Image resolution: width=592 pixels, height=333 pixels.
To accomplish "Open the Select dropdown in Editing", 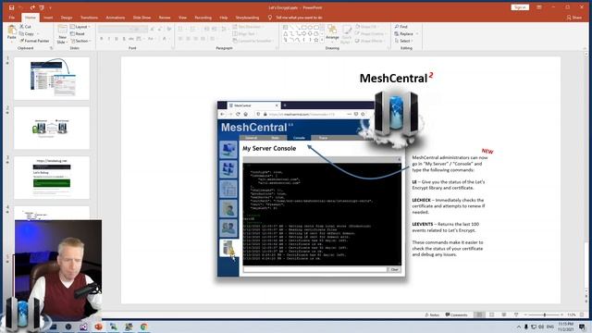I will coord(403,41).
